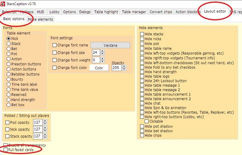242x155 pixels.
Task: Open the HUD tab
Action: click(40, 12)
